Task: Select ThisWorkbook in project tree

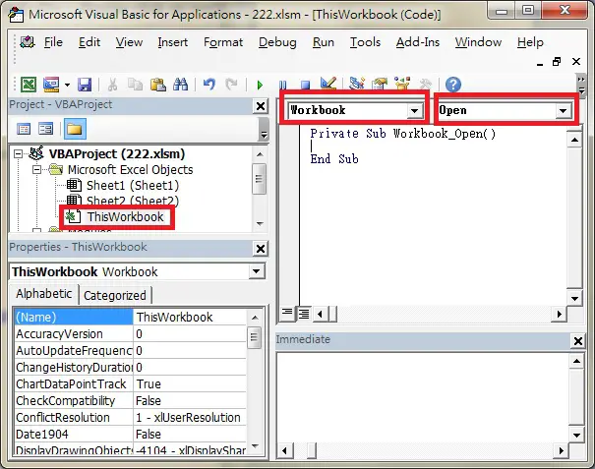Action: (125, 216)
